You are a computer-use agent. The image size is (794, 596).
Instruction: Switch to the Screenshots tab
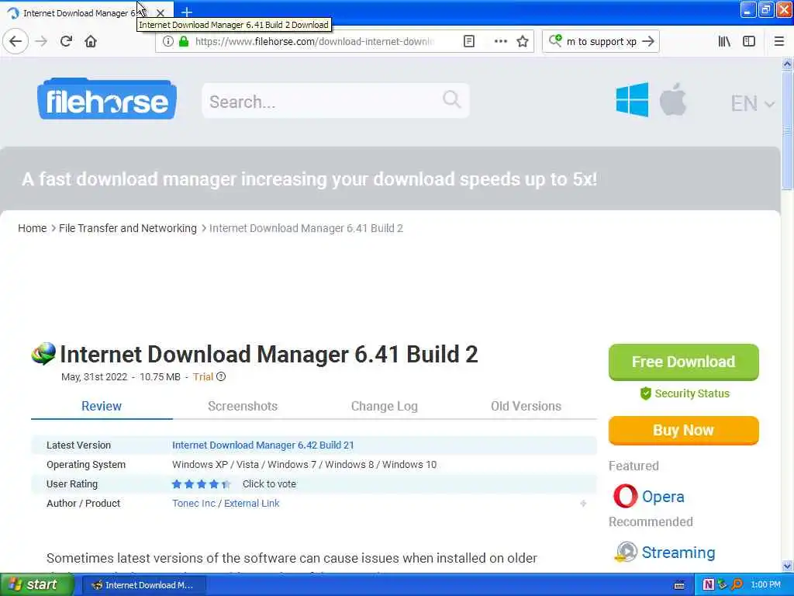tap(243, 406)
